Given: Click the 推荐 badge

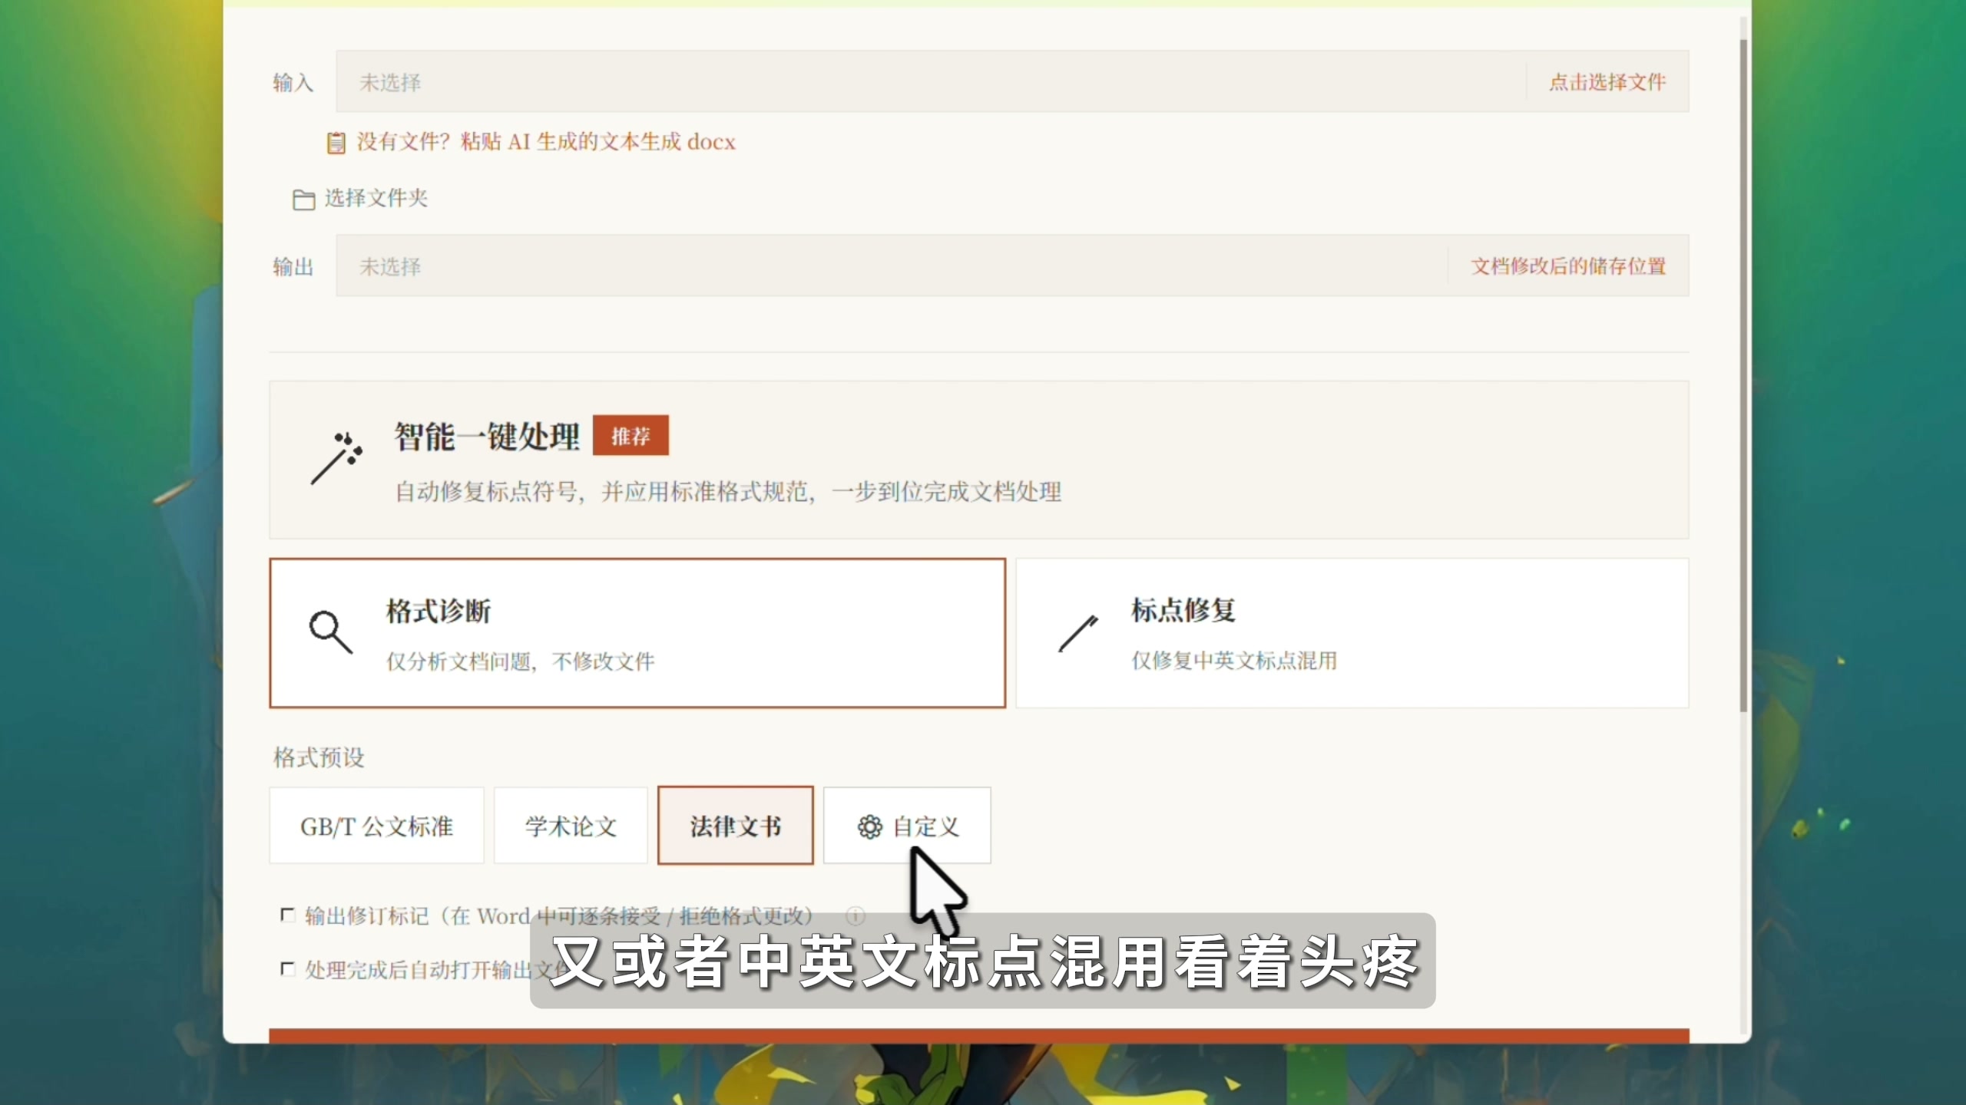Looking at the screenshot, I should (631, 436).
